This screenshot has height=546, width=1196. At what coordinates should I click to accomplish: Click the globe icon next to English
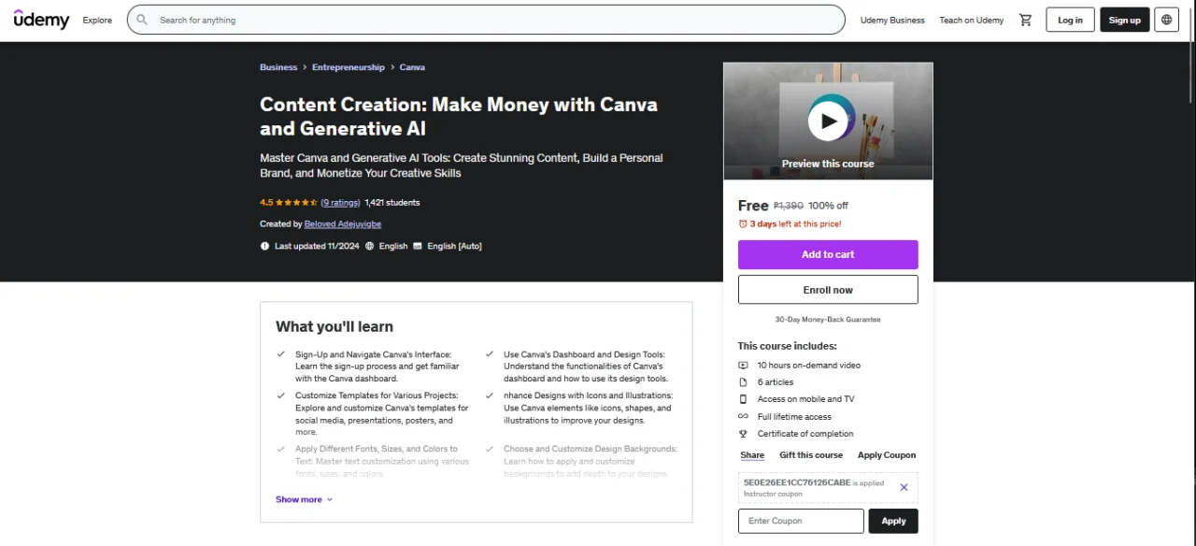coord(370,246)
